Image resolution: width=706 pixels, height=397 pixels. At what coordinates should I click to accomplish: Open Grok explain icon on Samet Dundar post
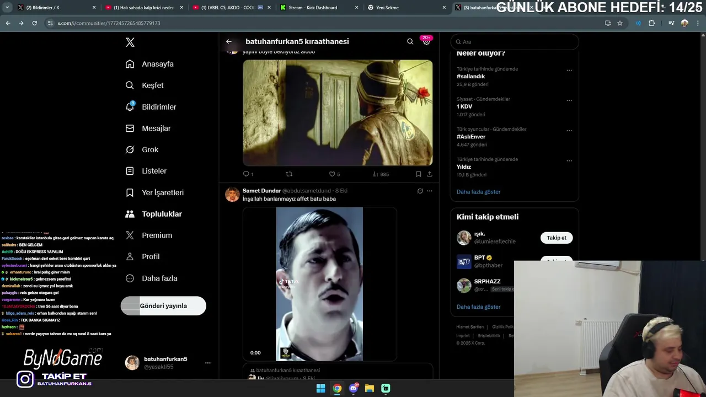pyautogui.click(x=420, y=191)
